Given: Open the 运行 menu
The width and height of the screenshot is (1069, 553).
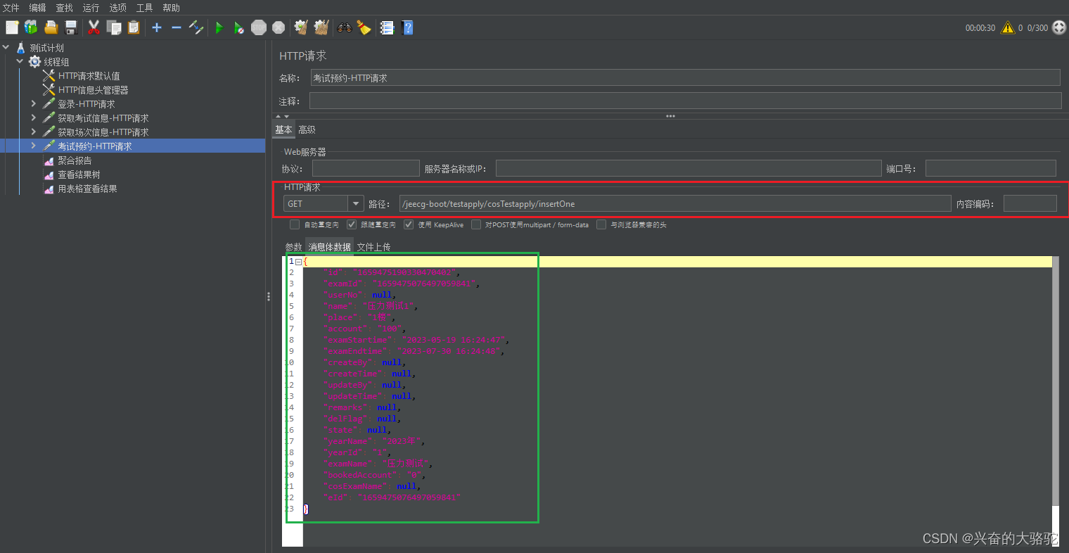Looking at the screenshot, I should 91,8.
